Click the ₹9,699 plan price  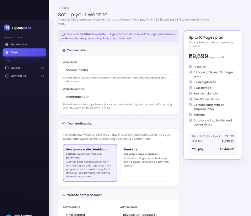click(198, 56)
